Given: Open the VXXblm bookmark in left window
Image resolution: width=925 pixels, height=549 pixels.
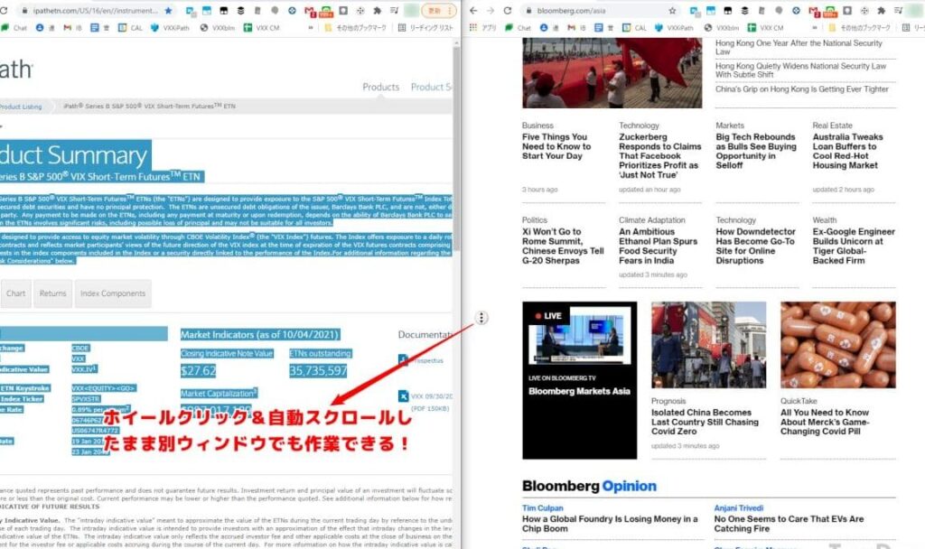Looking at the screenshot, I should pos(217,28).
